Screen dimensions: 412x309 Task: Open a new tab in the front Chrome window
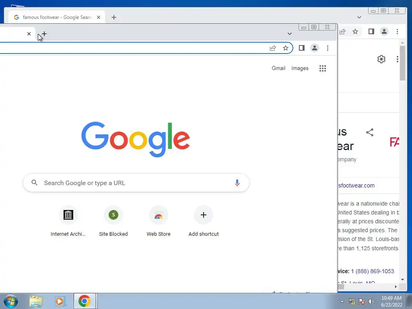coord(44,34)
